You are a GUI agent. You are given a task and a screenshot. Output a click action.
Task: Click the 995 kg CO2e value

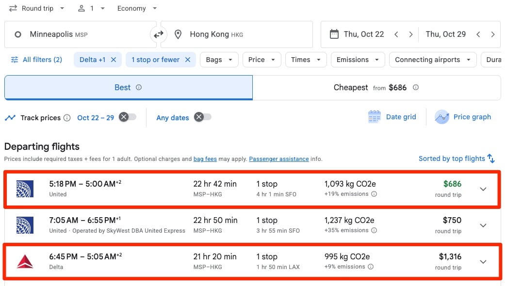pos(347,256)
